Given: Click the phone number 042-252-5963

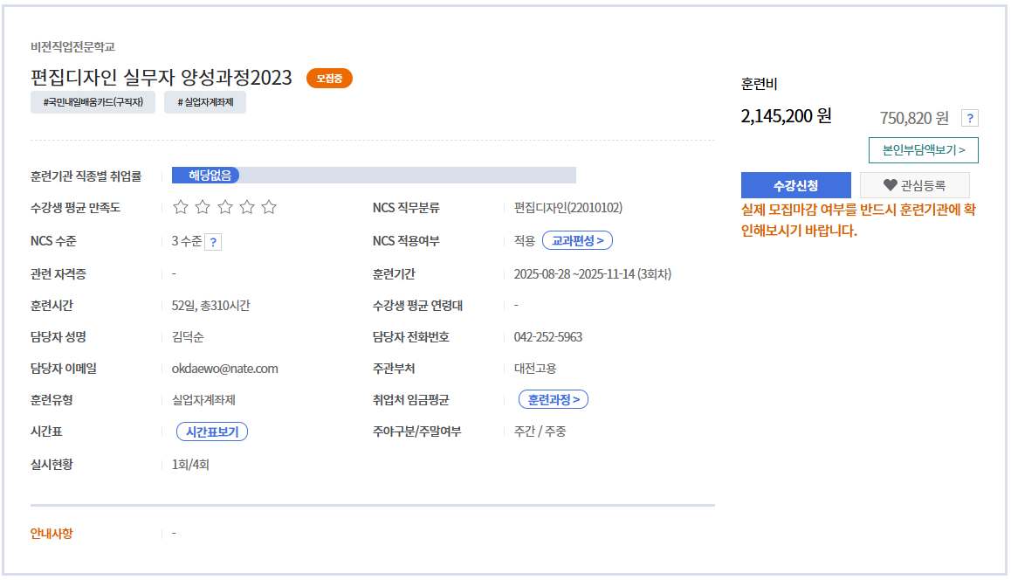Looking at the screenshot, I should point(548,337).
